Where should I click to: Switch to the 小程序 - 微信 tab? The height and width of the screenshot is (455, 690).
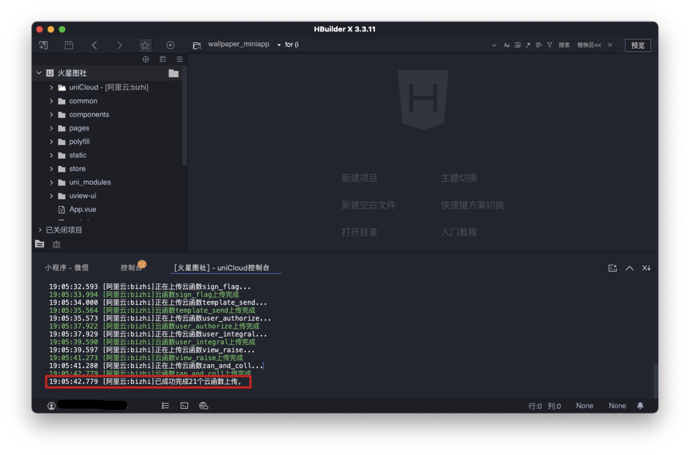pos(67,268)
